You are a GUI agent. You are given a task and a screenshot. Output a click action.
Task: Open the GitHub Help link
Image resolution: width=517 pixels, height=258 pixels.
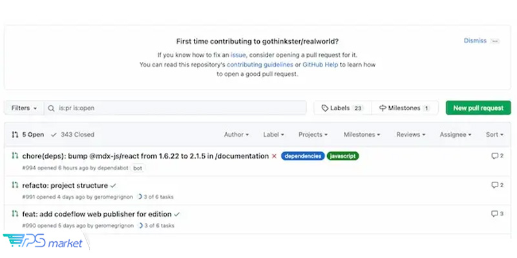(320, 65)
